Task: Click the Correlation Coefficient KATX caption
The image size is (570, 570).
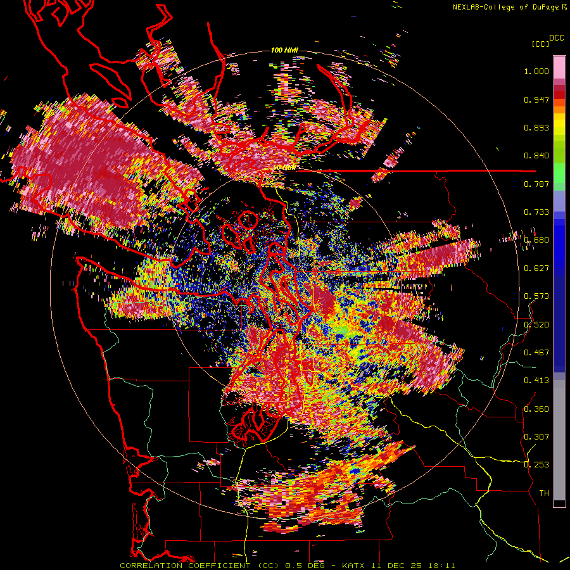Action: coord(287,566)
